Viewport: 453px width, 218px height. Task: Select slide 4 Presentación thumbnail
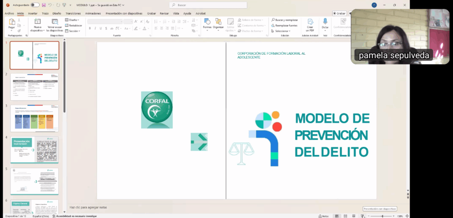(x=35, y=150)
